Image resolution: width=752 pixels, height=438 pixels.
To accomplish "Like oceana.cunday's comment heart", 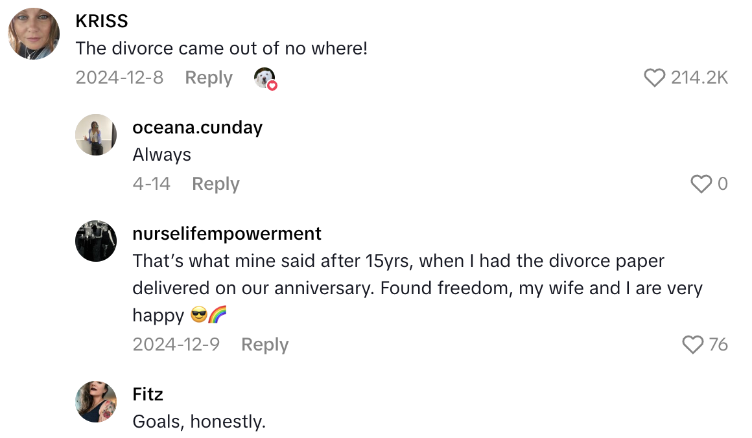I will 701,184.
